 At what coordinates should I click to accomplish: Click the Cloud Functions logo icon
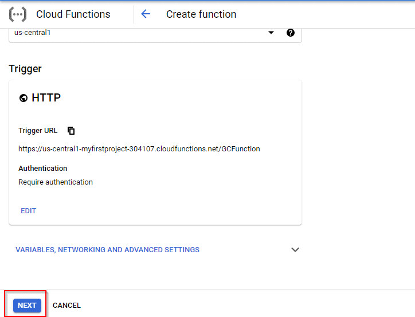(x=17, y=14)
